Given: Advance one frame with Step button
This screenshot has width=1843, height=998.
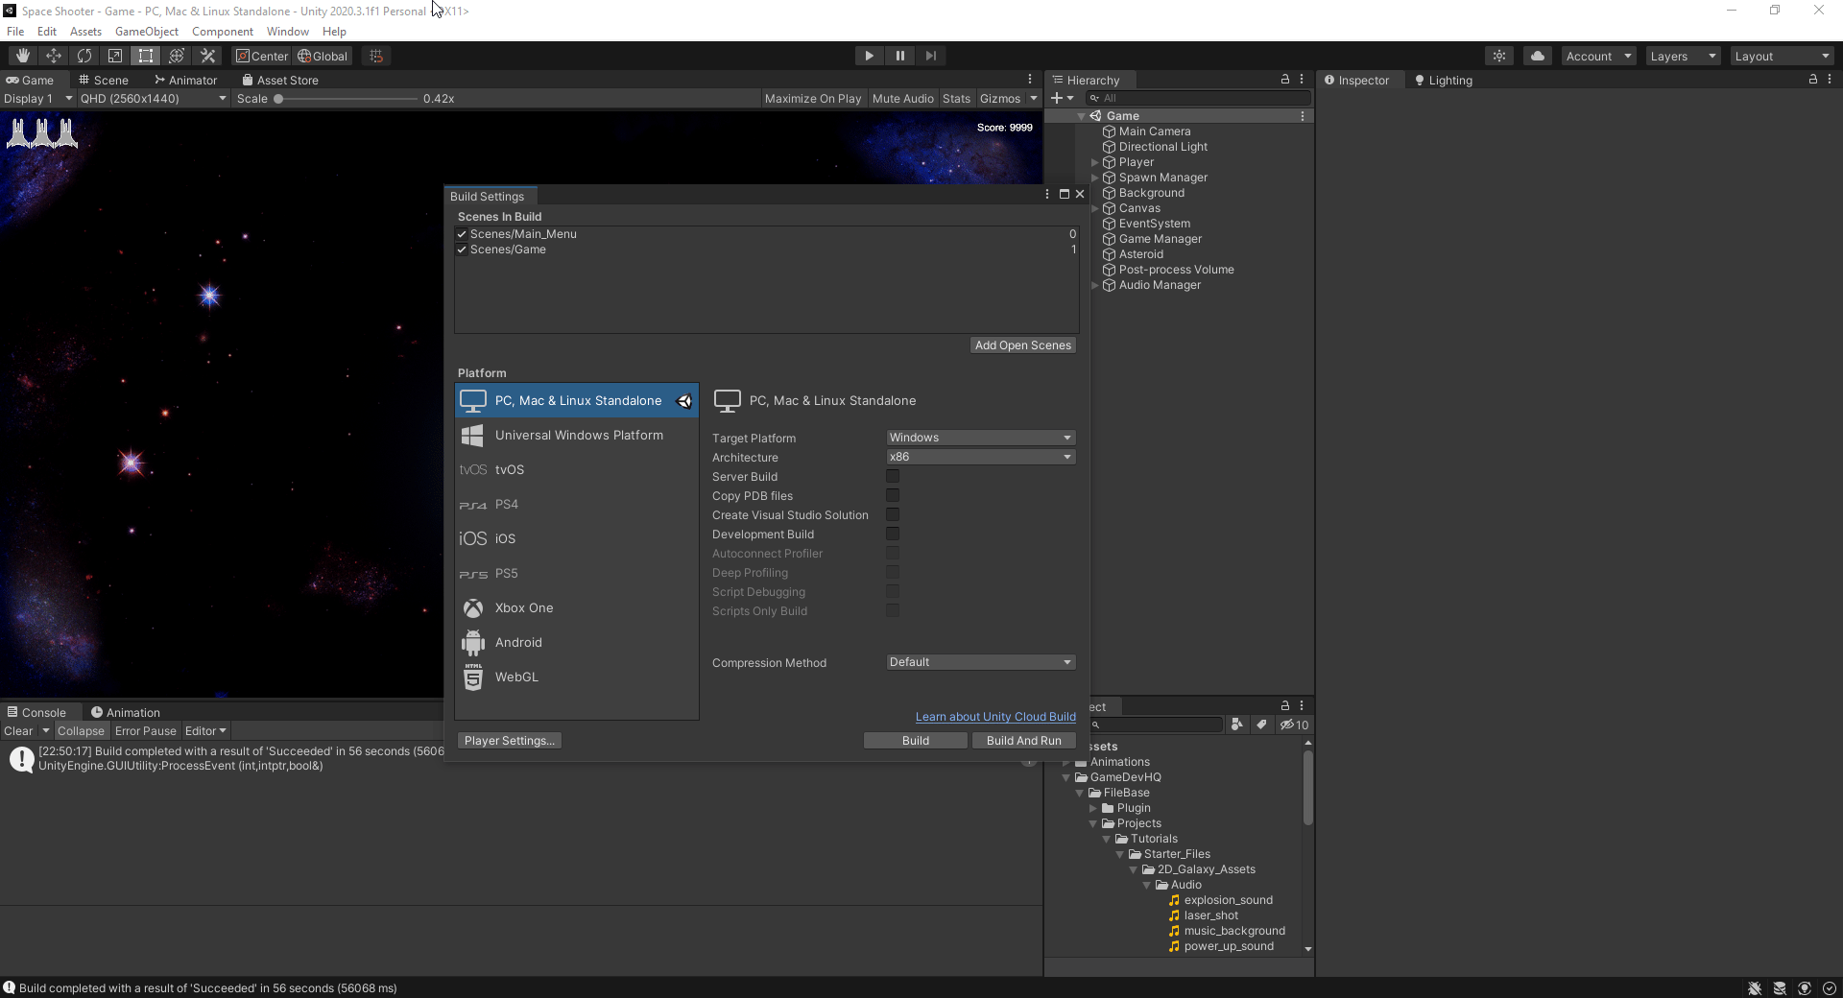Looking at the screenshot, I should [930, 56].
